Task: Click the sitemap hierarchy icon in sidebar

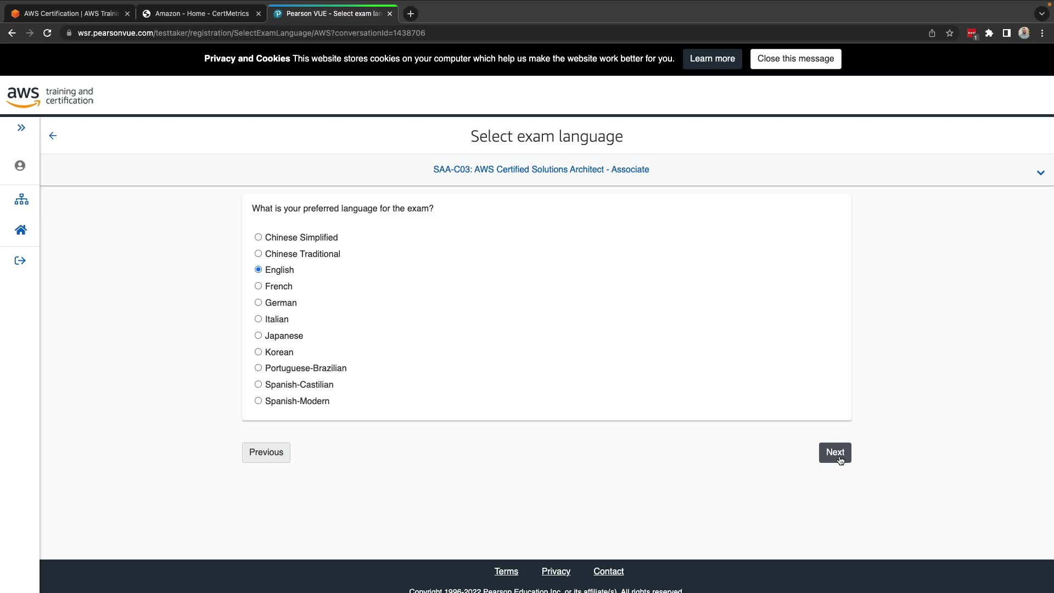Action: pyautogui.click(x=21, y=199)
